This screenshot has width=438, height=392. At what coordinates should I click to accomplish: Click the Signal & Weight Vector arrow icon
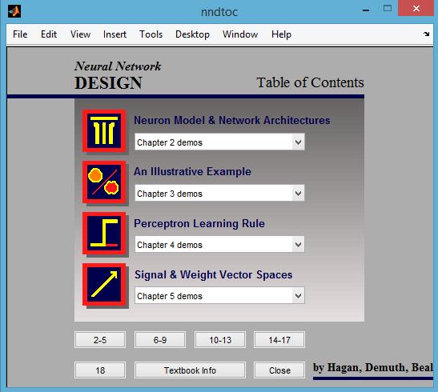coord(104,284)
